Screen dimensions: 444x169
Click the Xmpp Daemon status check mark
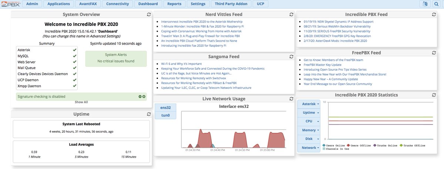coord(75,86)
